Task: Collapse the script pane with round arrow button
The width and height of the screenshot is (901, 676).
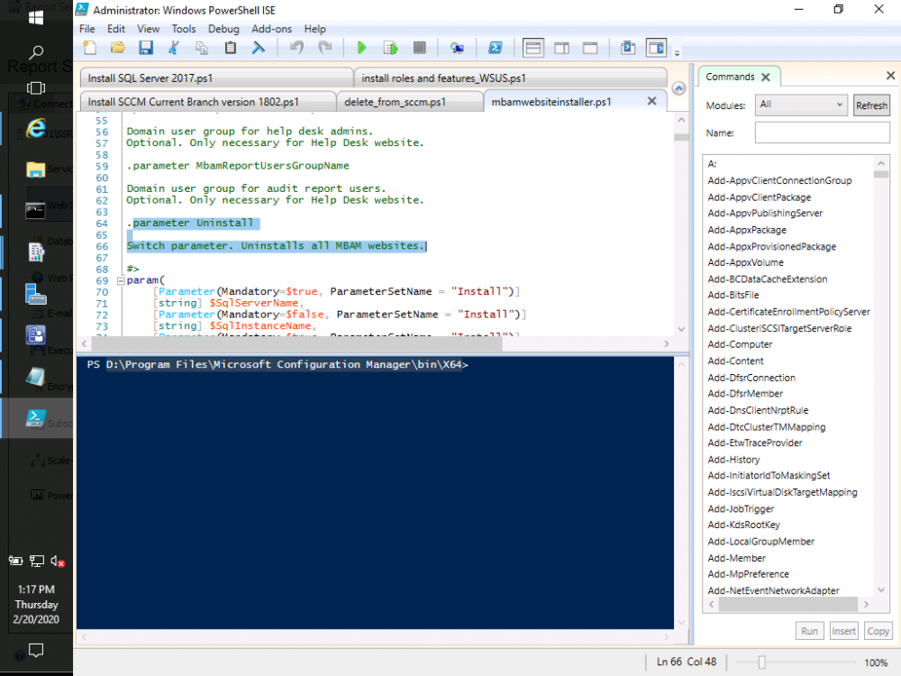Action: (678, 88)
